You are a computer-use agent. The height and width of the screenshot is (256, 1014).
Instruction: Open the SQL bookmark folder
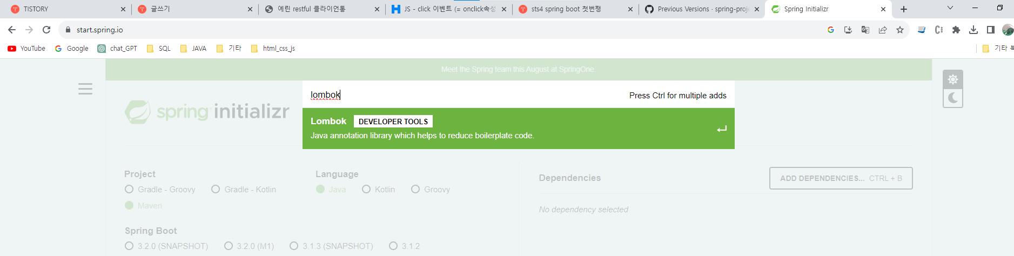(159, 49)
